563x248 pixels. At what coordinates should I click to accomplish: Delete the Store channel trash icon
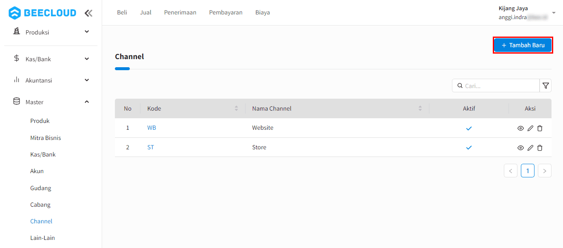540,148
